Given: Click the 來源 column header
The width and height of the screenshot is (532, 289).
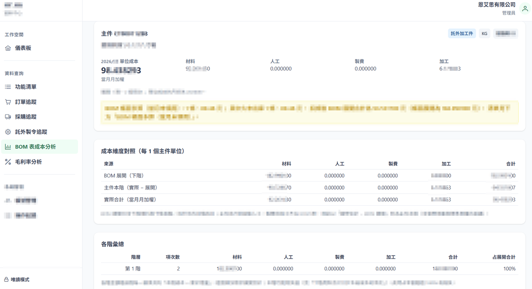Looking at the screenshot, I should click(x=108, y=164).
